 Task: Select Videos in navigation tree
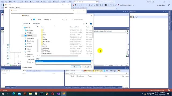pyautogui.click(x=29, y=49)
